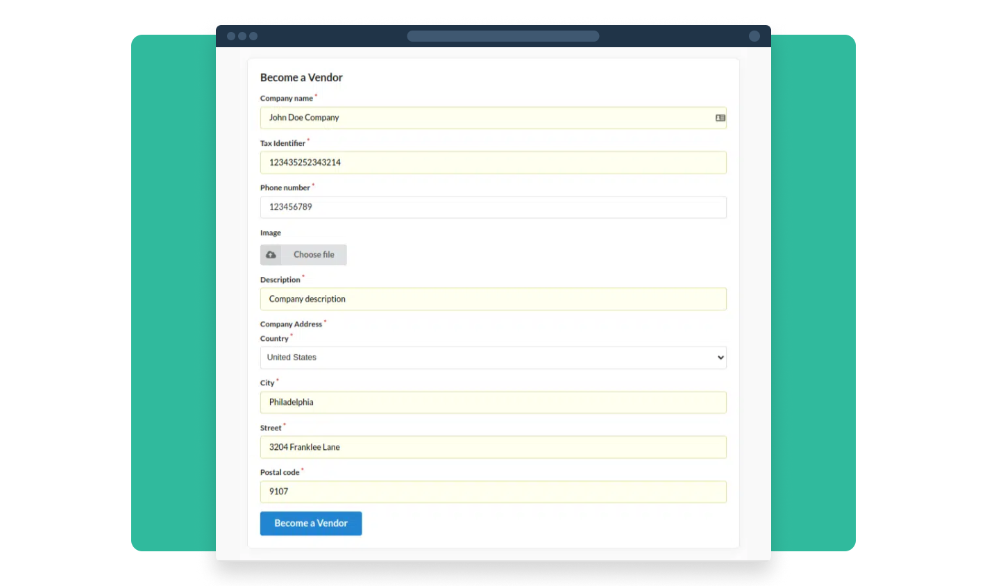Click the leftmost dot in the browser title bar

click(232, 35)
